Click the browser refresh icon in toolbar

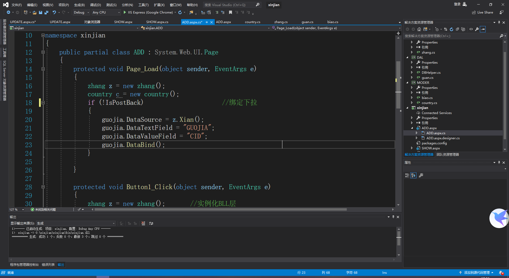click(x=180, y=12)
